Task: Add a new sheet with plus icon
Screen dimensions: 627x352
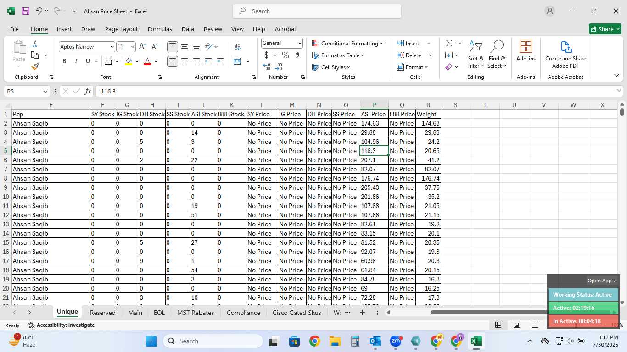Action: click(x=362, y=313)
